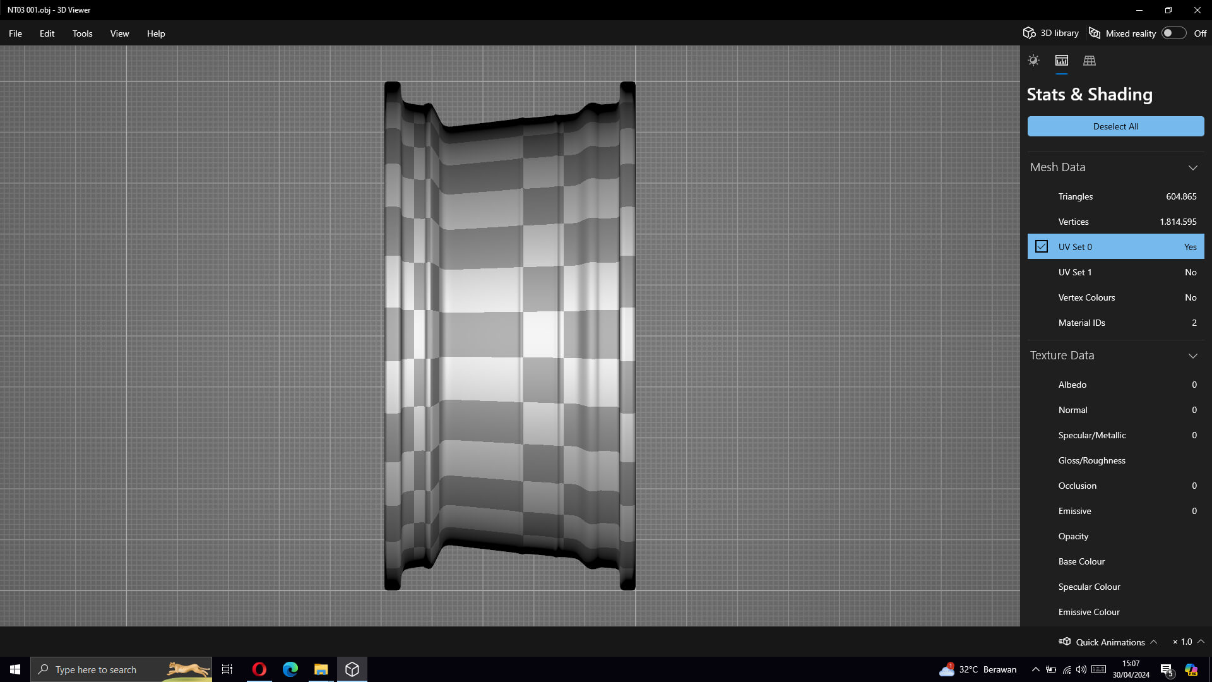The height and width of the screenshot is (682, 1212).
Task: Expand the Quick Animations menu chevron
Action: pos(1153,642)
